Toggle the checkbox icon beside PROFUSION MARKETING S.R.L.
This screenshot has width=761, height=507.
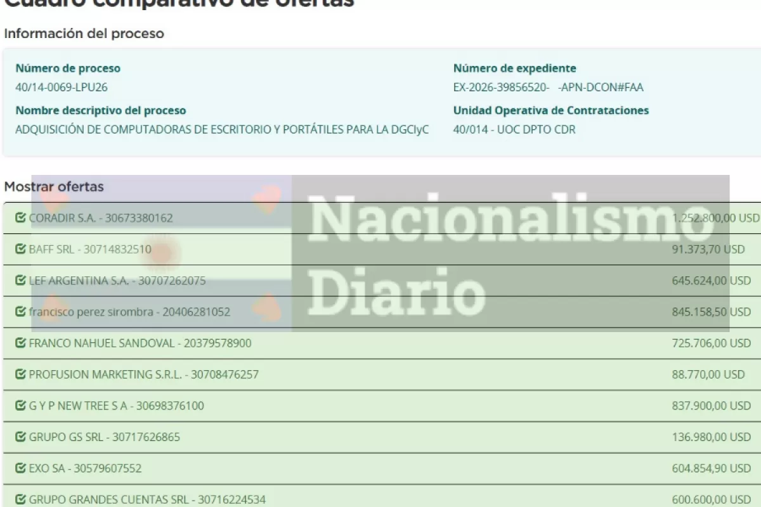(20, 374)
